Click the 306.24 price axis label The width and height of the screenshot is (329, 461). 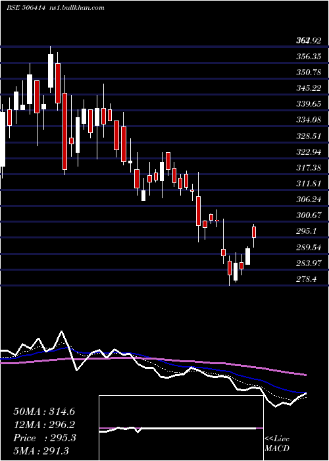pyautogui.click(x=309, y=200)
